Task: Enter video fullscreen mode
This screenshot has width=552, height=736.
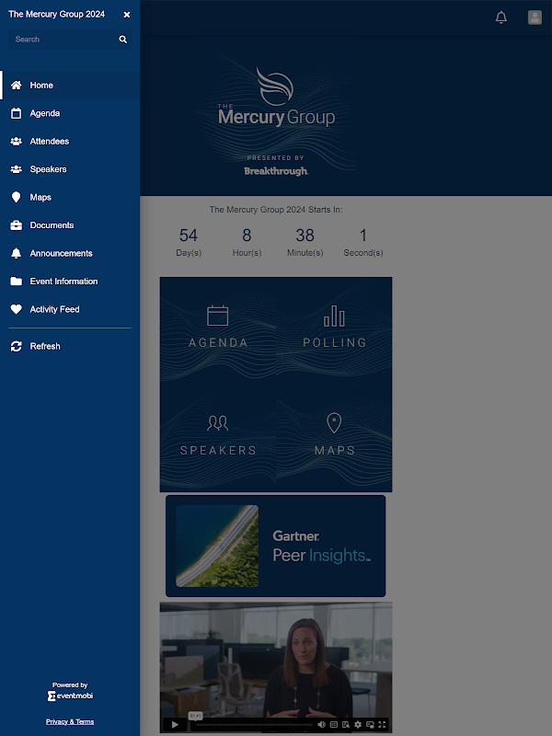Action: [x=382, y=724]
